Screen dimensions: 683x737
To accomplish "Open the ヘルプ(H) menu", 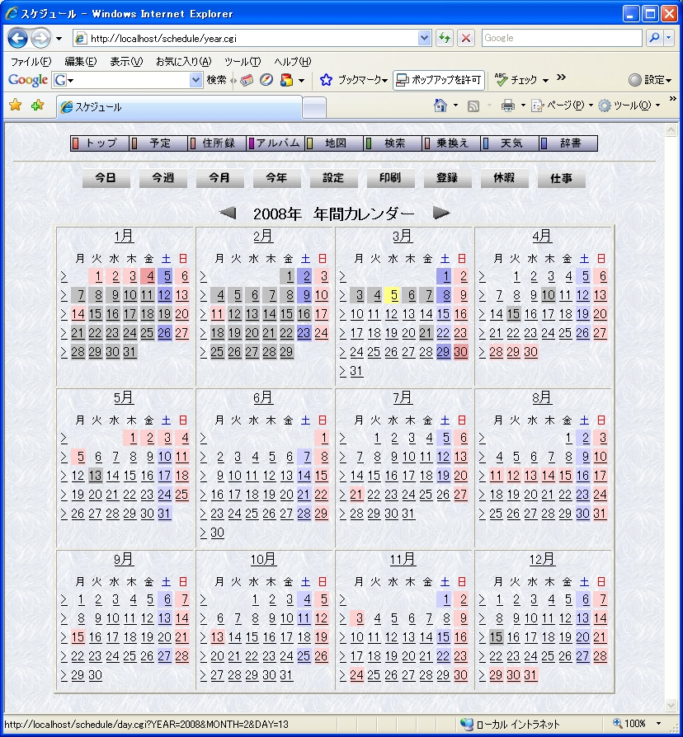I will [293, 62].
